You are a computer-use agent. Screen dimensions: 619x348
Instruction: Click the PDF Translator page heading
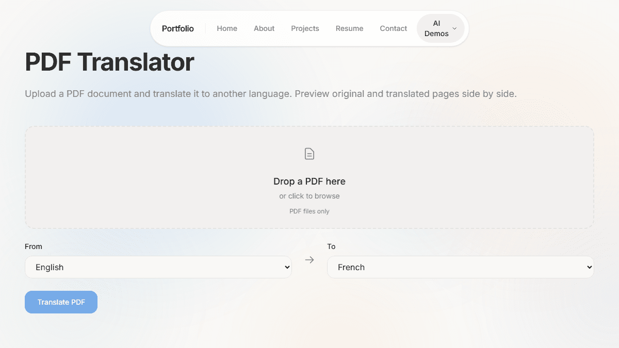pyautogui.click(x=109, y=62)
